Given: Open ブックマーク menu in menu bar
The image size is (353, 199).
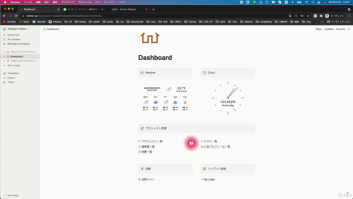Looking at the screenshot, I should point(67,2).
